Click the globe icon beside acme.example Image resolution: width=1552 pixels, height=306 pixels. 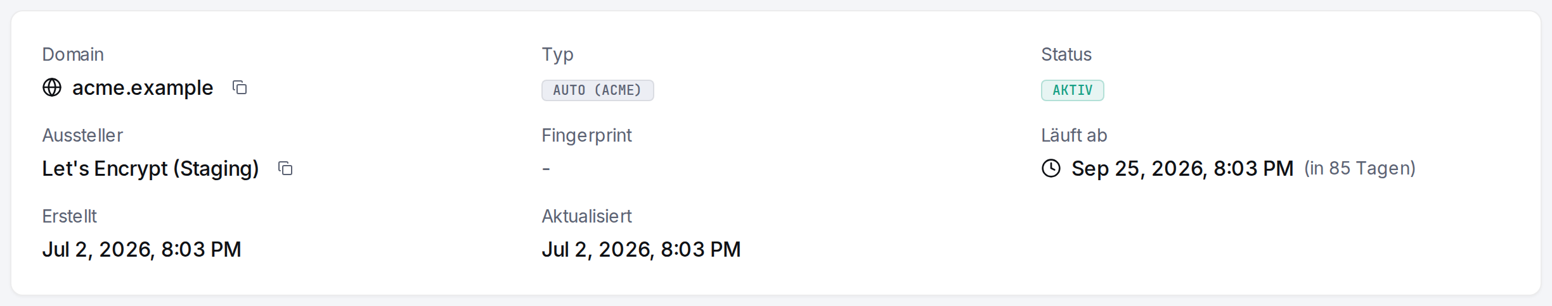coord(52,87)
